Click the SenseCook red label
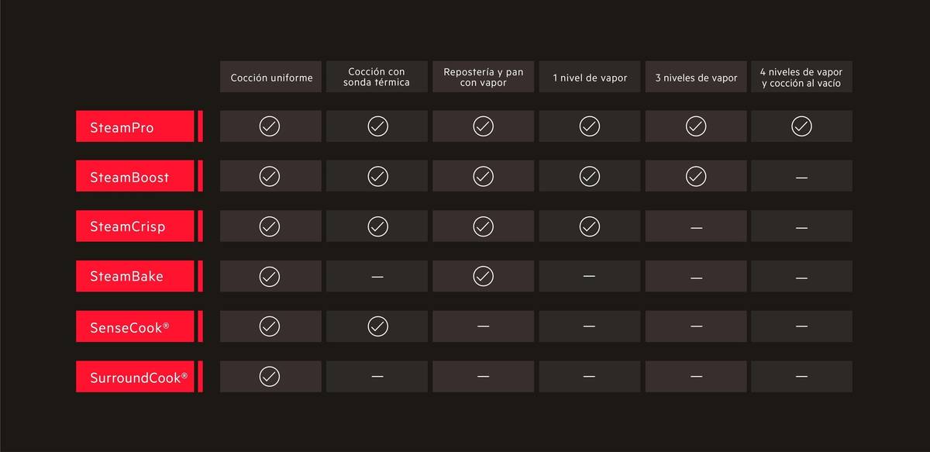 click(135, 326)
